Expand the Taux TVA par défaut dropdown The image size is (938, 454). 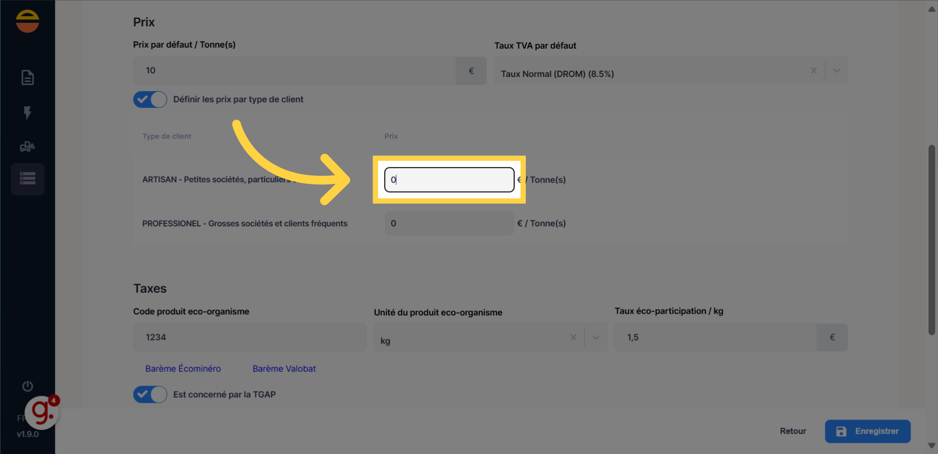coord(836,70)
